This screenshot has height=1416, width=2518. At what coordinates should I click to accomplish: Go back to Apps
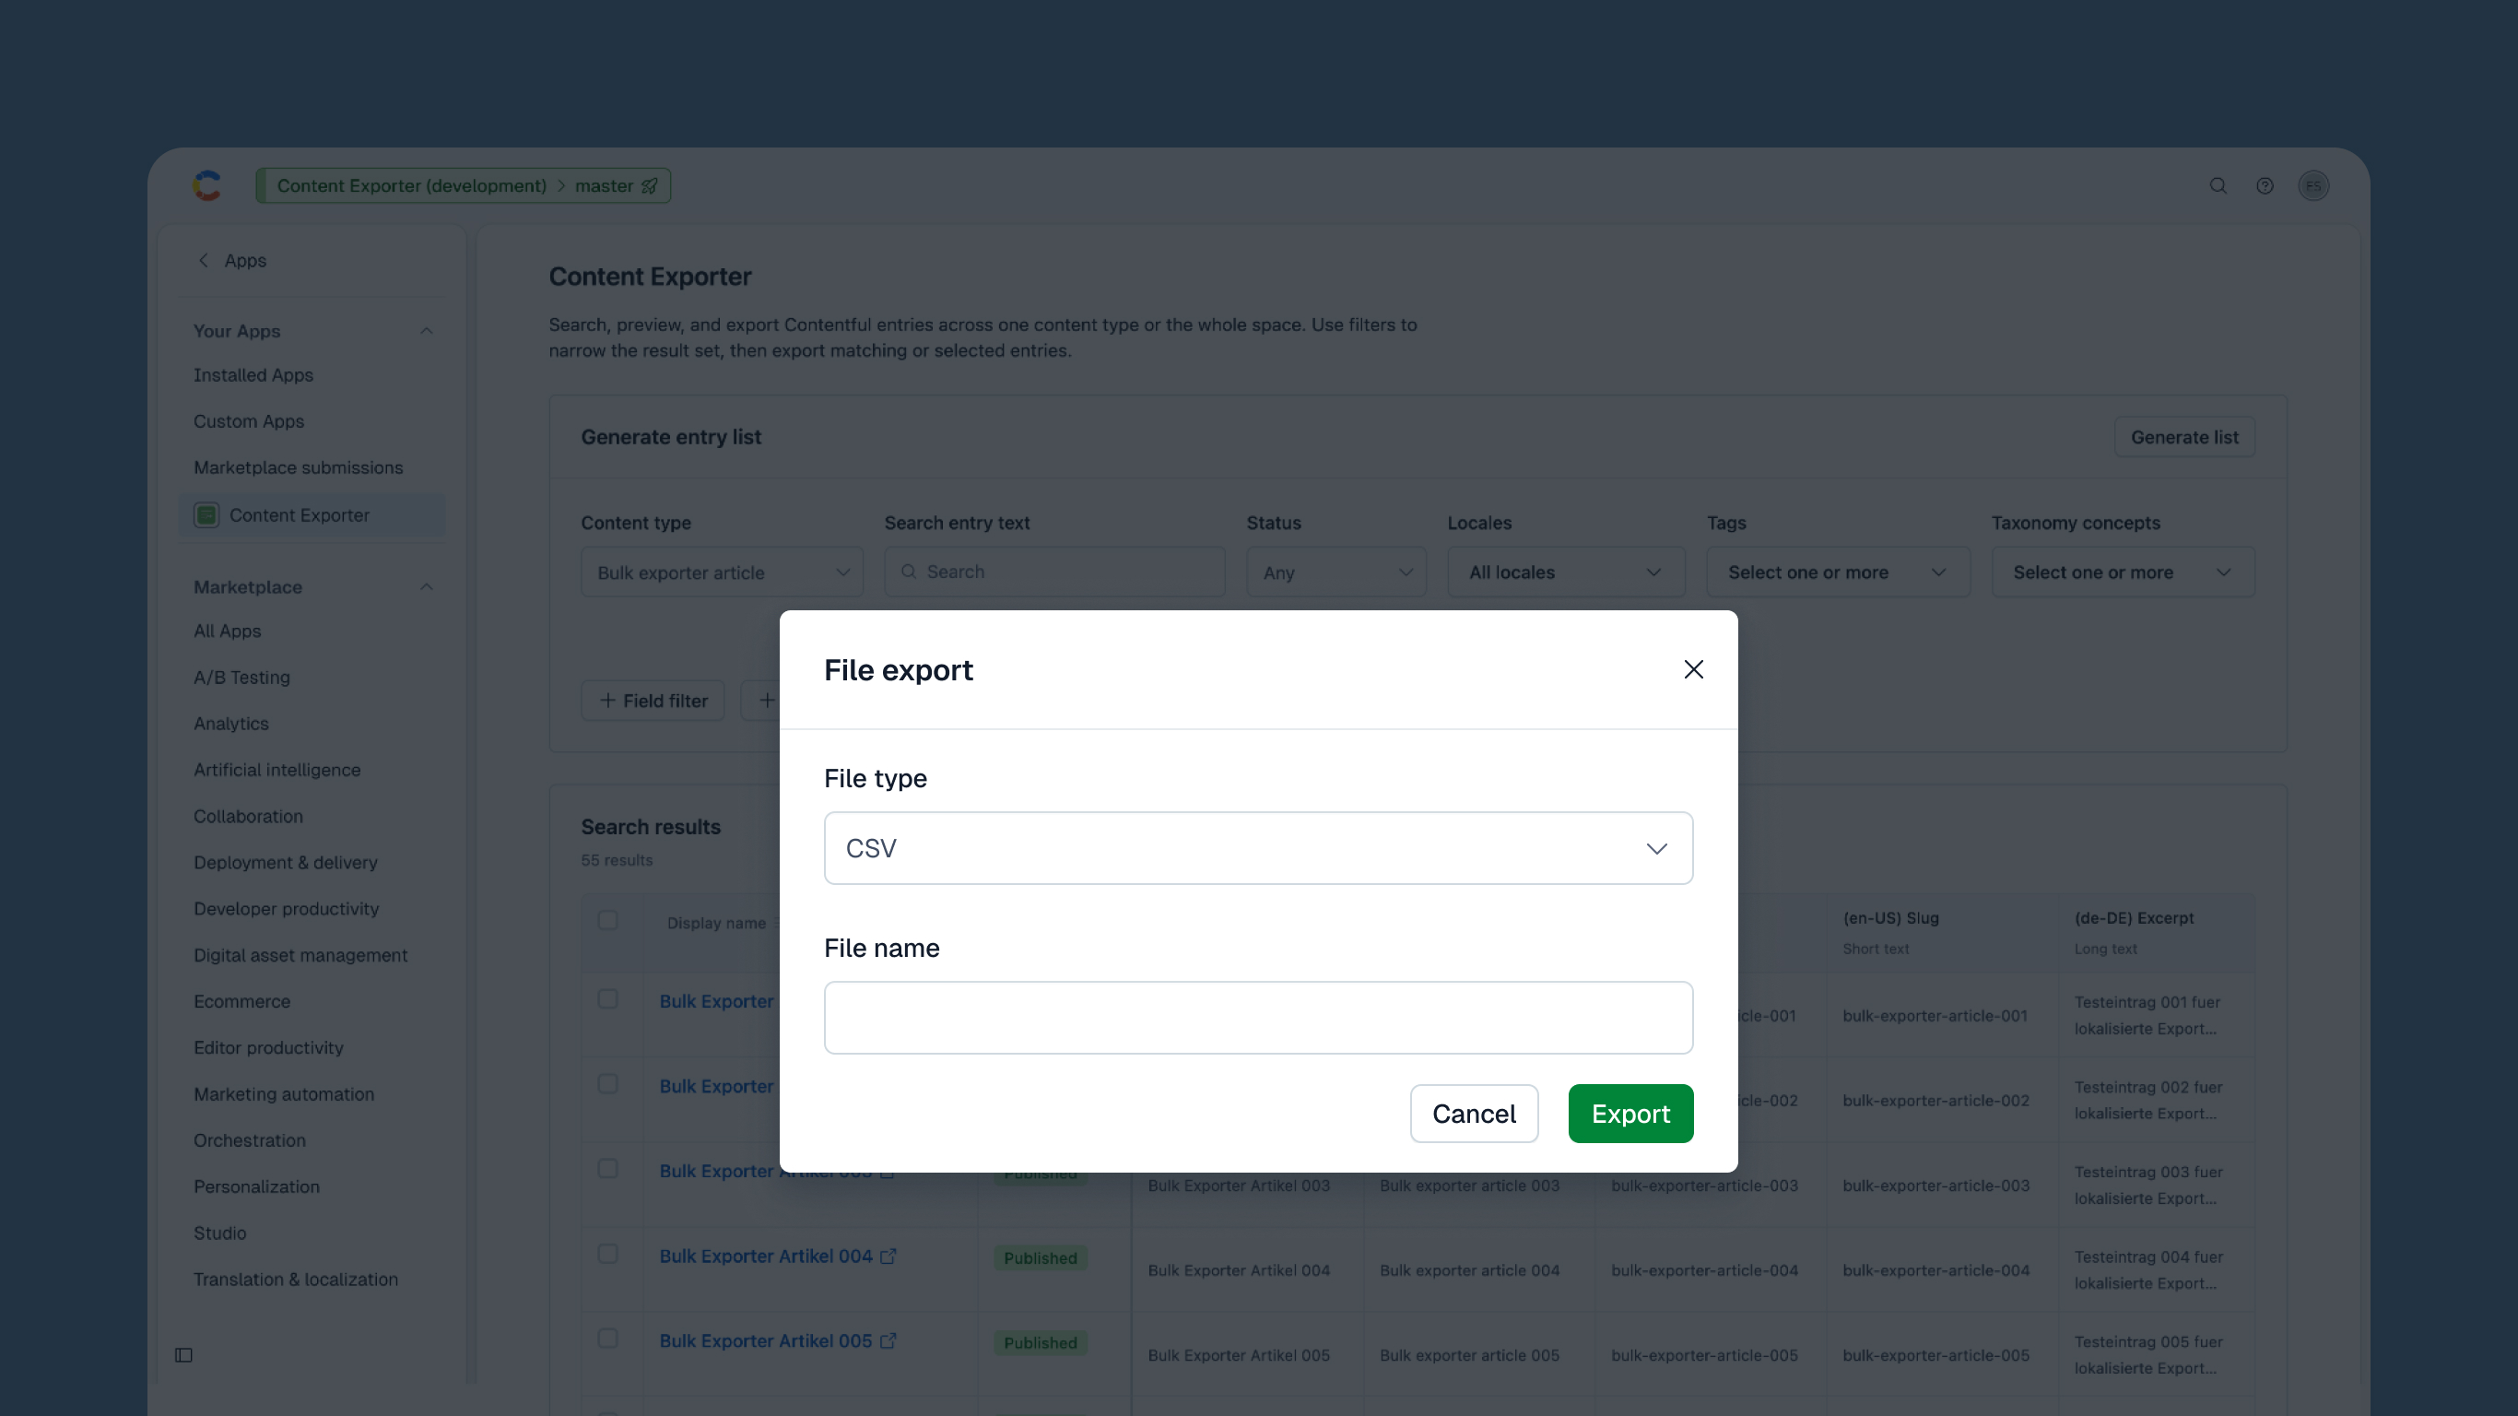pyautogui.click(x=231, y=260)
